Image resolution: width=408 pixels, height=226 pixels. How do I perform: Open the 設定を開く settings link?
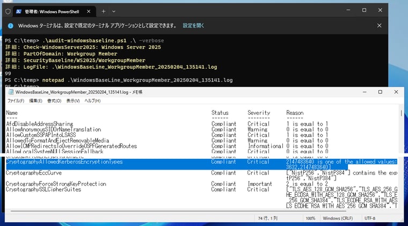193,26
